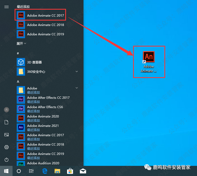Select the Adobe Animate desktop shortcut icon
Screen dimensions: 197x176
click(149, 57)
